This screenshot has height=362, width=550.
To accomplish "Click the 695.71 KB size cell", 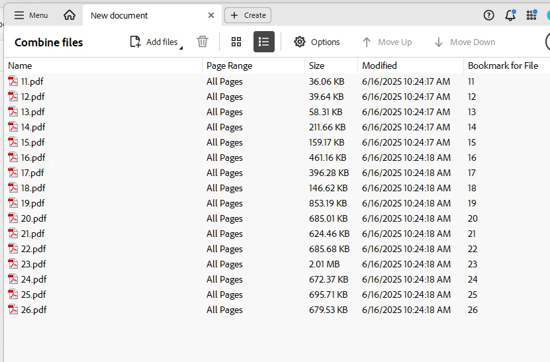I will 328,294.
